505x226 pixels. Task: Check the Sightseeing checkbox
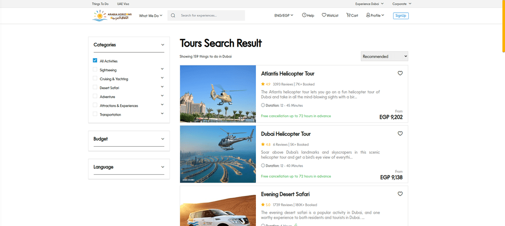[95, 69]
